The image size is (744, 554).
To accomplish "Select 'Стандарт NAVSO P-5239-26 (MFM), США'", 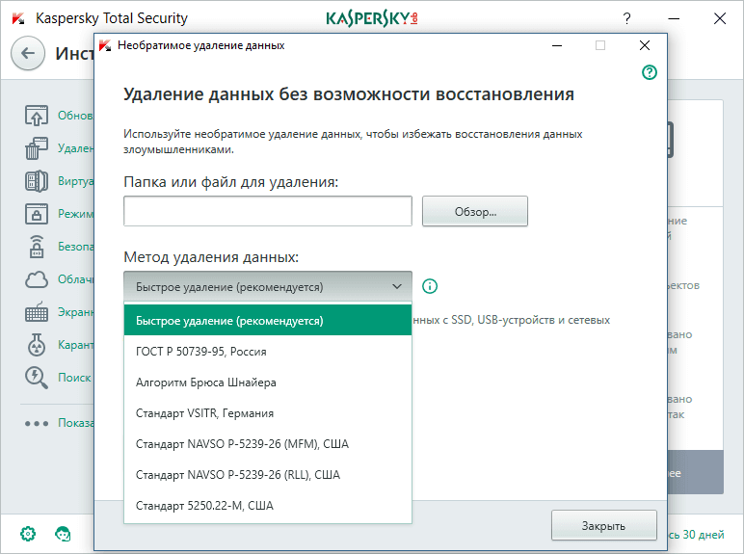I will (x=268, y=444).
